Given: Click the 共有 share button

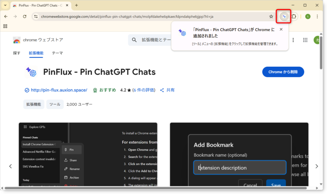Looking at the screenshot, I should (167, 90).
